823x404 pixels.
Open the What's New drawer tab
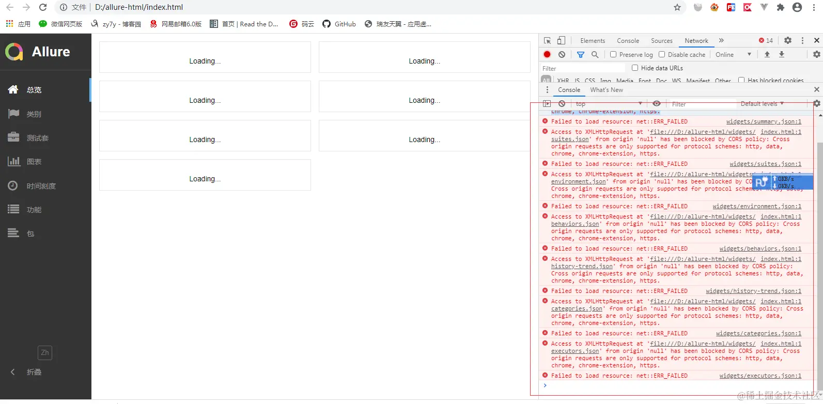click(x=607, y=90)
